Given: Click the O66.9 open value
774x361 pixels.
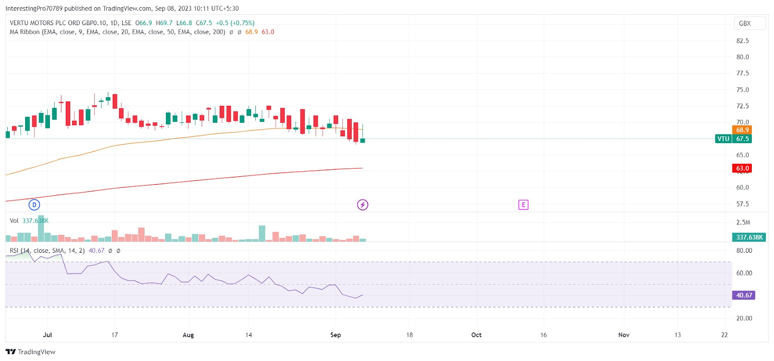Looking at the screenshot, I should [x=144, y=23].
